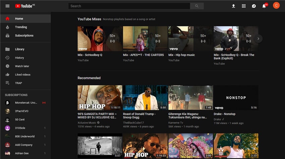
Task: Open Xclusive Music channel link
Action: 87,123
